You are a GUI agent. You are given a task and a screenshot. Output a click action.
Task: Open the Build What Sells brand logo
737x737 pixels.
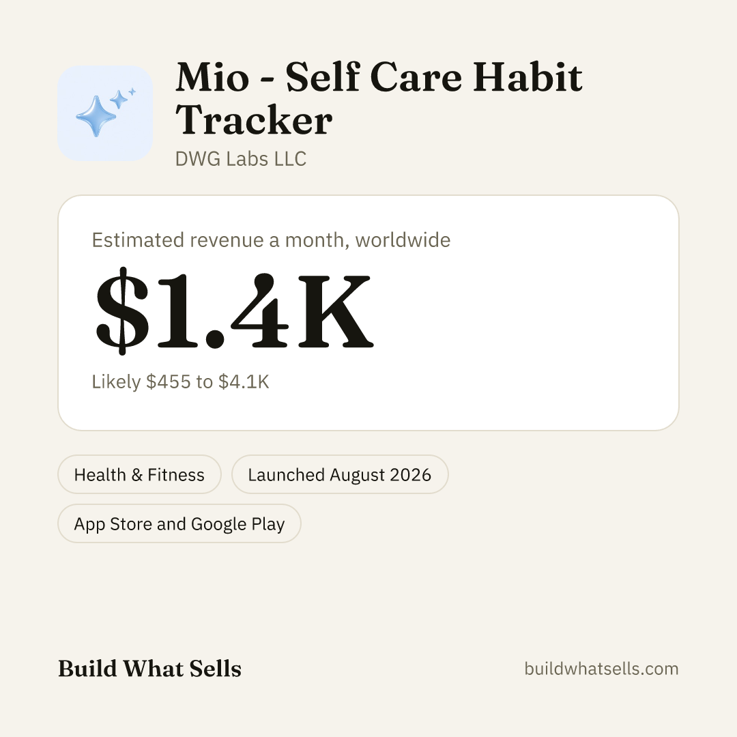(x=149, y=668)
